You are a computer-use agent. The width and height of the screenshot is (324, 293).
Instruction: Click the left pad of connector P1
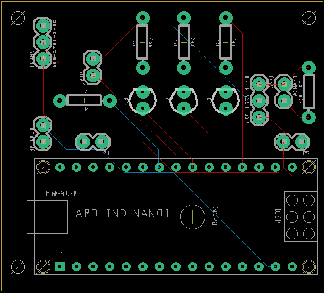coord(83,142)
